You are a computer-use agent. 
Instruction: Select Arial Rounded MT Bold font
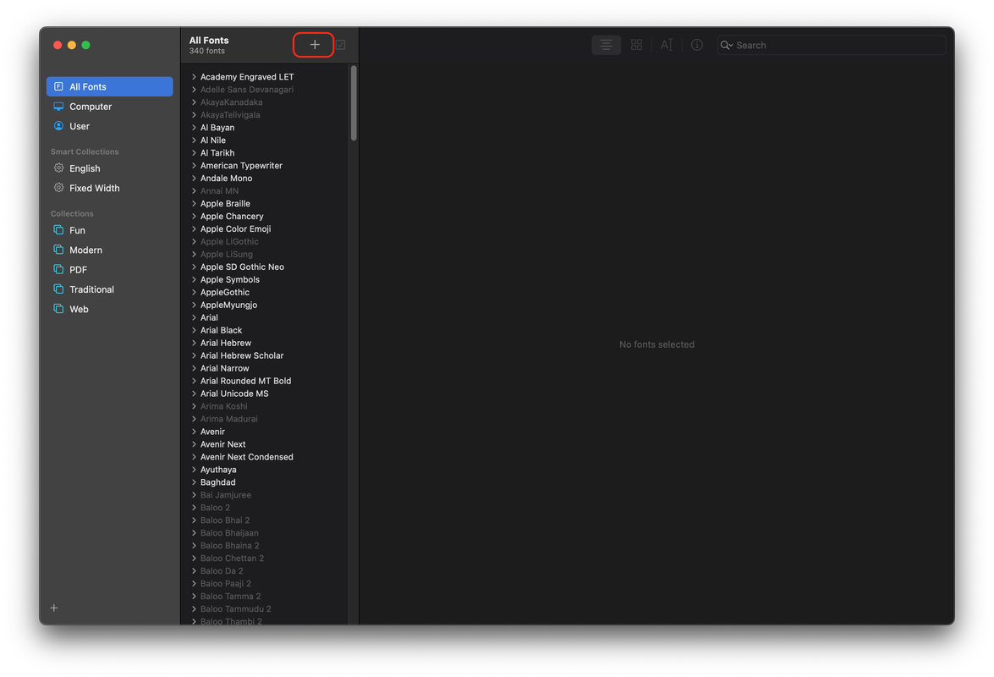click(246, 381)
